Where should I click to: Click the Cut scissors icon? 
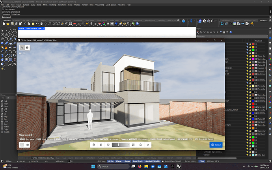coord(24,24)
